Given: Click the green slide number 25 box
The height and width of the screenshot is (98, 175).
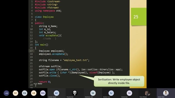Looking at the screenshot, I should (139, 17).
